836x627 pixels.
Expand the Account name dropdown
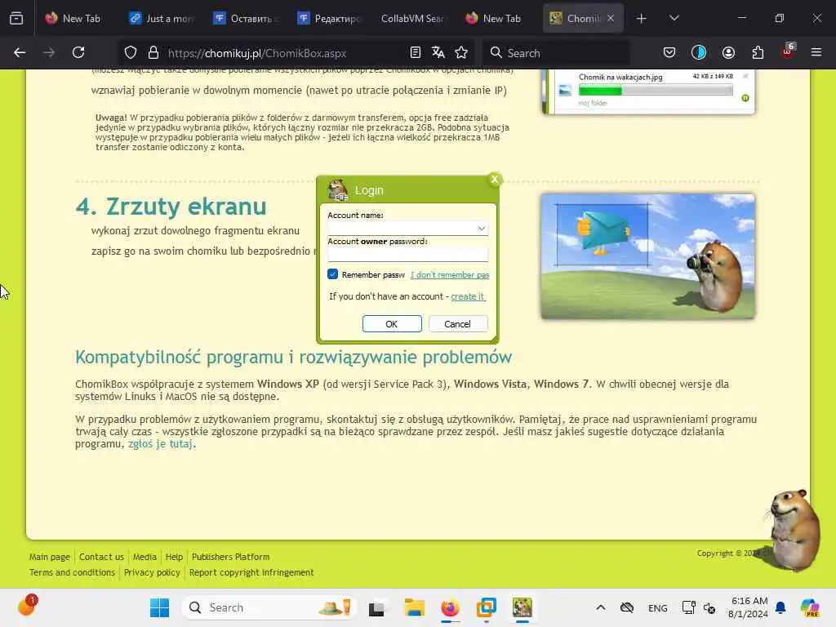[x=481, y=229]
